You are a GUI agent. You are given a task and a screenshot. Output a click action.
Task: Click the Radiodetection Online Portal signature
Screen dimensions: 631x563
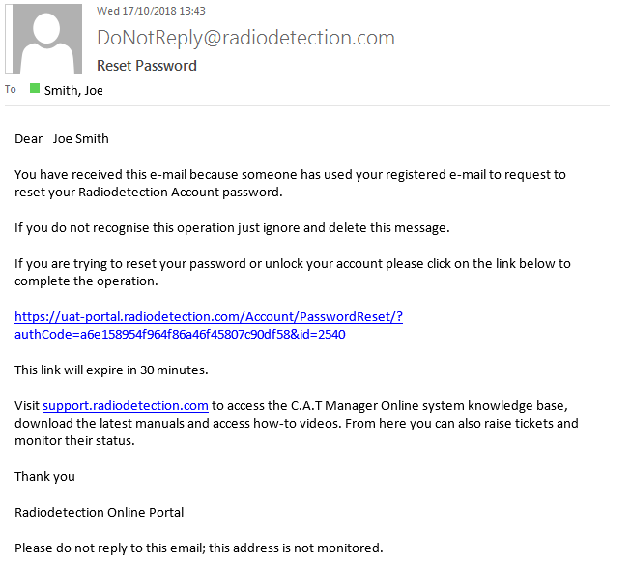click(x=99, y=513)
